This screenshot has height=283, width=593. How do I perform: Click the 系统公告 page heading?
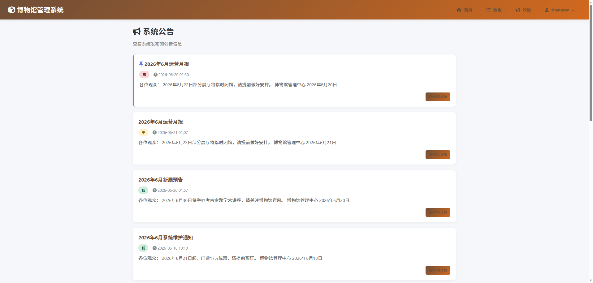pyautogui.click(x=158, y=32)
